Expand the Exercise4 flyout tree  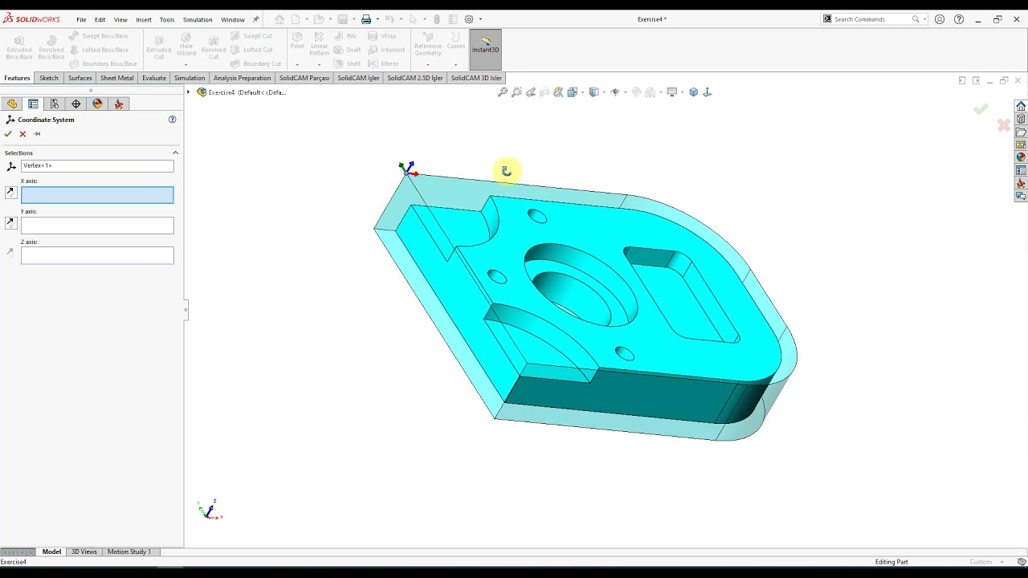[x=189, y=92]
